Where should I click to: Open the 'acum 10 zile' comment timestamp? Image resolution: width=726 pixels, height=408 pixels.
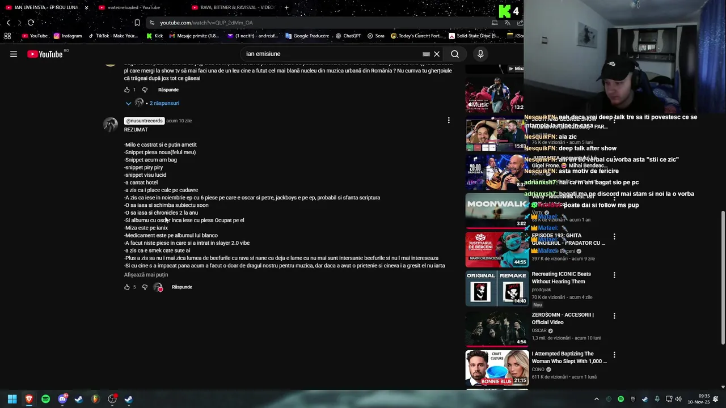click(179, 121)
